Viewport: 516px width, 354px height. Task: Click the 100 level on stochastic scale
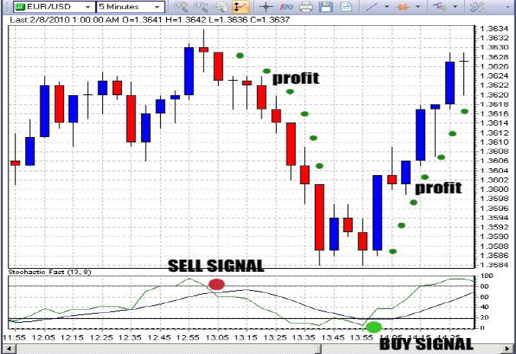486,276
